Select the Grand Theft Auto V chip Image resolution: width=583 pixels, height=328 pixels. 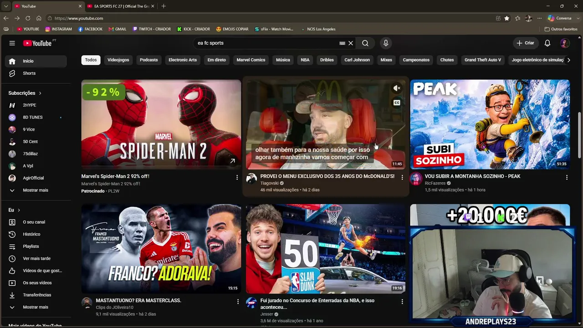pyautogui.click(x=483, y=60)
